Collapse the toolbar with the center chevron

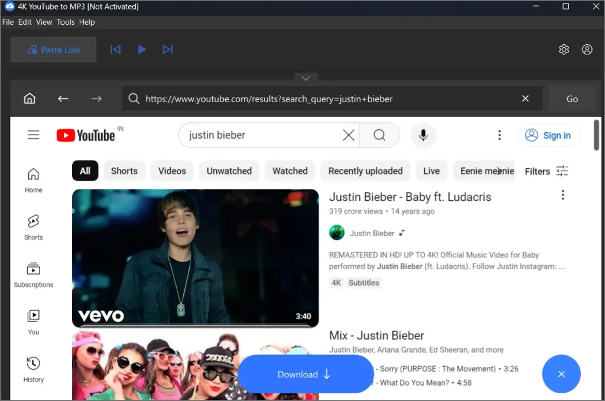[x=305, y=78]
